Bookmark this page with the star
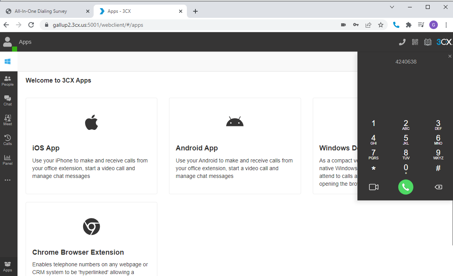 click(x=381, y=25)
